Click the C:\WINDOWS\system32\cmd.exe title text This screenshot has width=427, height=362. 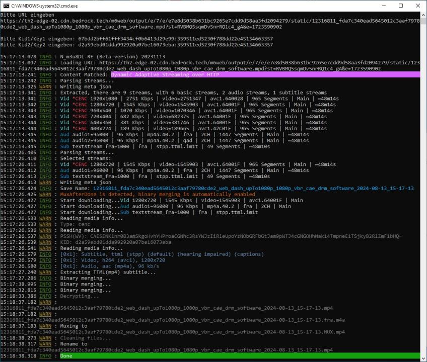[x=44, y=6]
